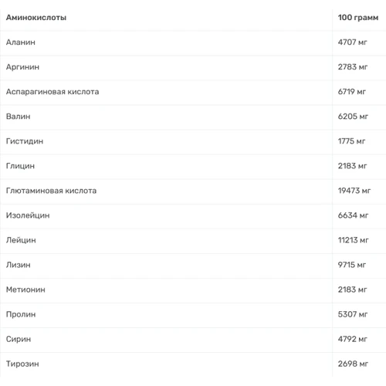Select the Аргинин row label

[22, 67]
